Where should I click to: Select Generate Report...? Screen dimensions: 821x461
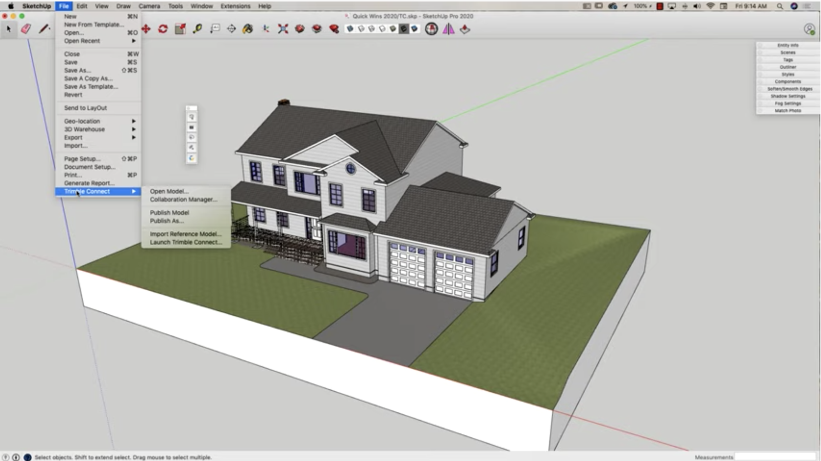(98, 183)
